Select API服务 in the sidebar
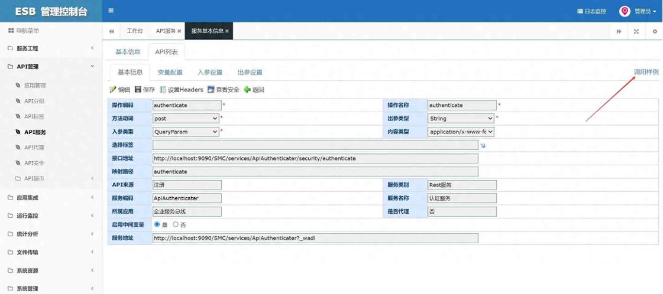This screenshot has height=294, width=663. point(35,132)
